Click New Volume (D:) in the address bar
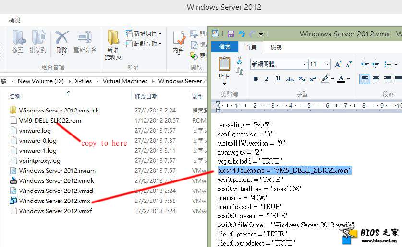The width and height of the screenshot is (402, 247). [x=41, y=81]
